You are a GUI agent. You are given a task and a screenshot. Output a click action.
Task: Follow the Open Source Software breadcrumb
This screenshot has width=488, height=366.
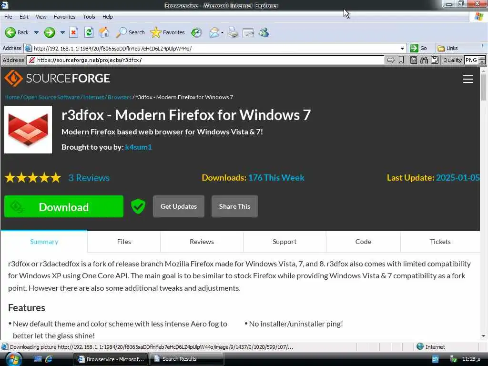(51, 97)
